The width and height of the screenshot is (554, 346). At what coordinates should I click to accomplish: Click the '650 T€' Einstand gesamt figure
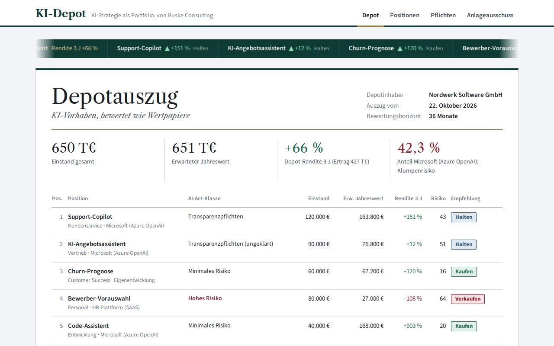[74, 148]
